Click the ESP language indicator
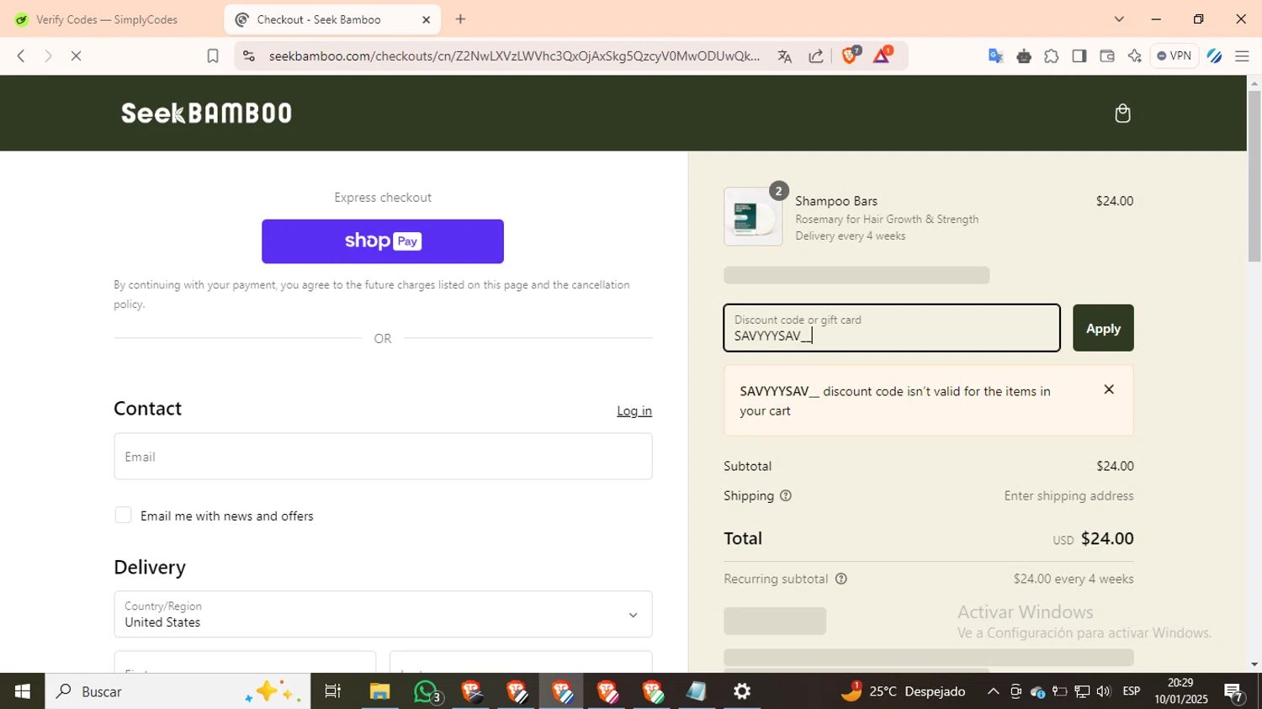1262x709 pixels. point(1132,691)
